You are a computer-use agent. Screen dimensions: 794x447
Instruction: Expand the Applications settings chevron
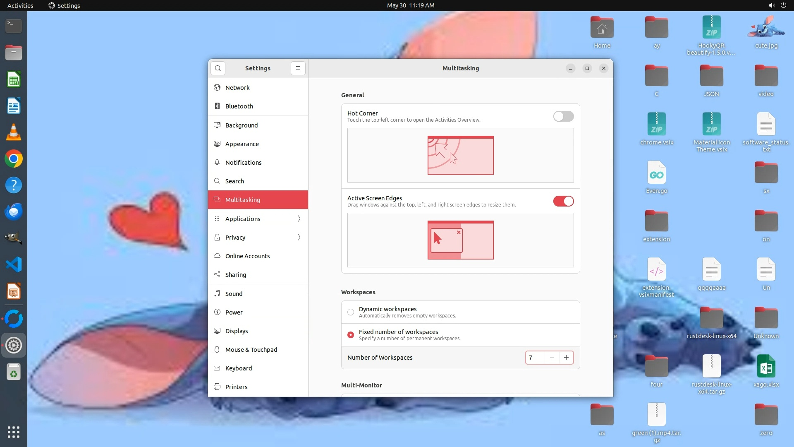[x=299, y=219]
